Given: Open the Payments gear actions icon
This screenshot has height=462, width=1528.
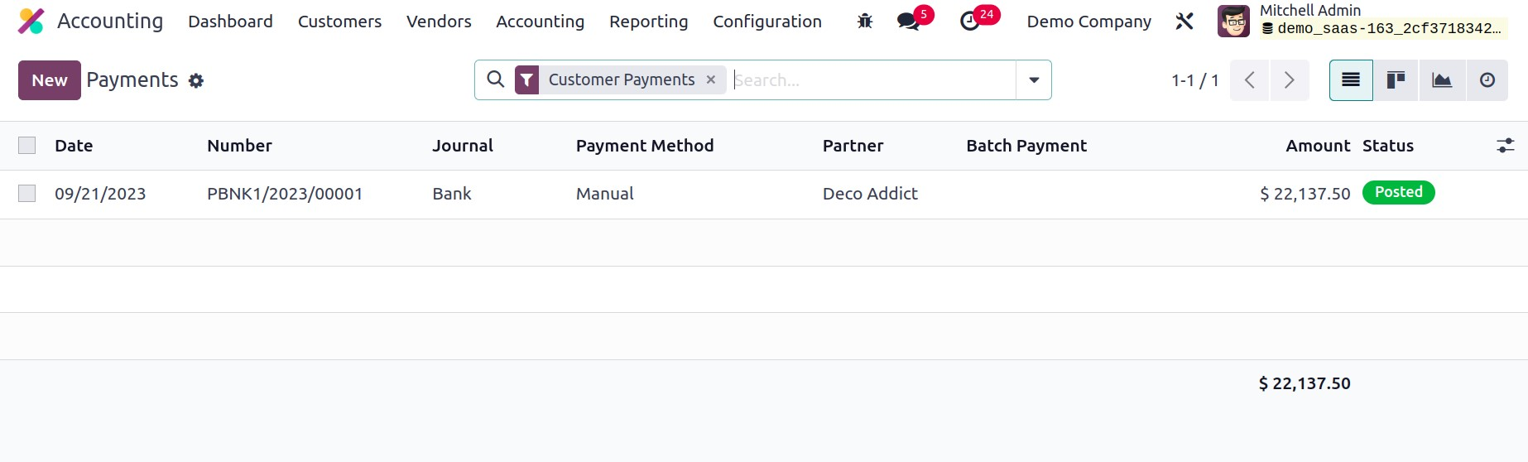Looking at the screenshot, I should click(196, 81).
